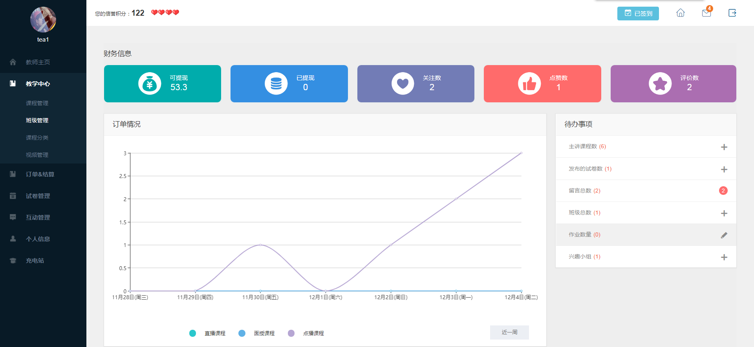Expand 兴趣小组 row with plus icon
Image resolution: width=754 pixels, height=347 pixels.
click(724, 257)
